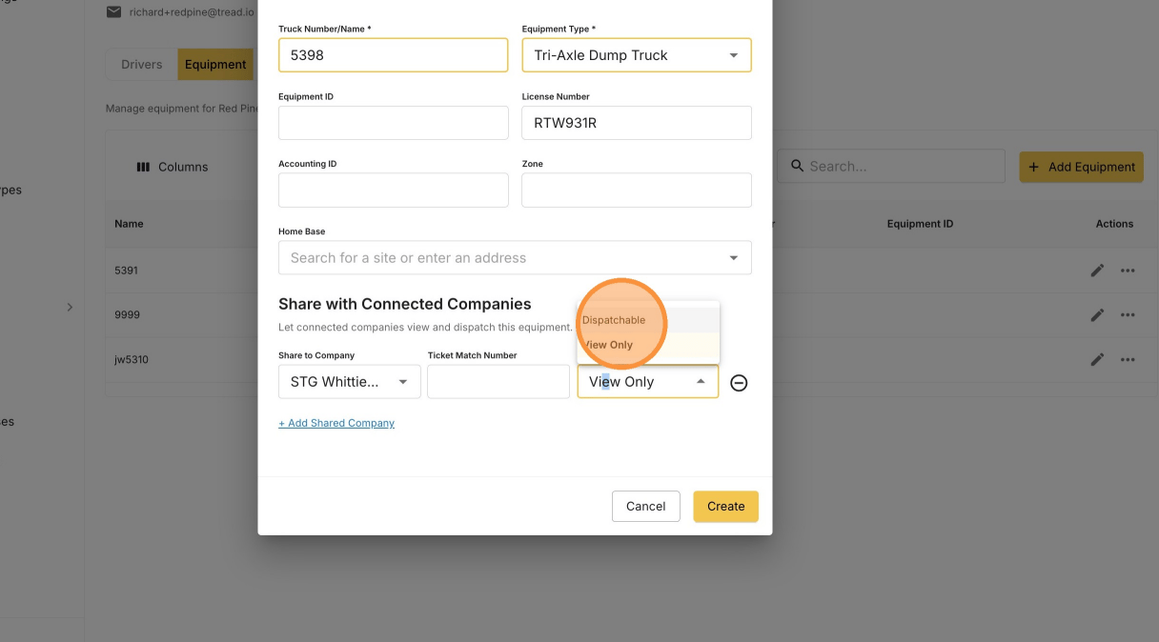Focus the Truck Number/Name field
This screenshot has width=1159, height=642.
393,55
